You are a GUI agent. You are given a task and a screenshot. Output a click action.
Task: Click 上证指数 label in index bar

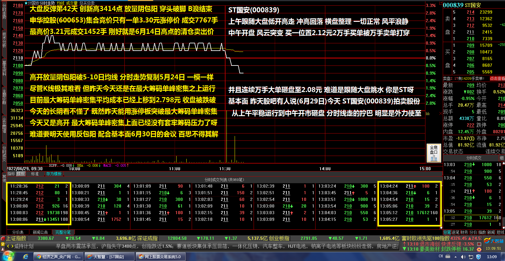16,238
